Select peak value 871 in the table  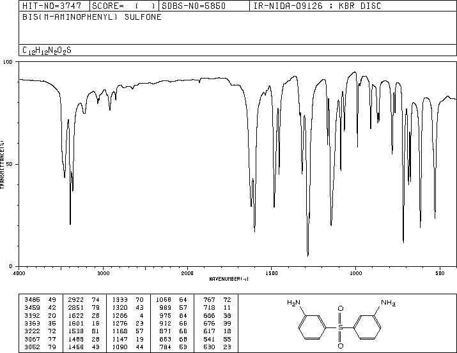pos(166,331)
